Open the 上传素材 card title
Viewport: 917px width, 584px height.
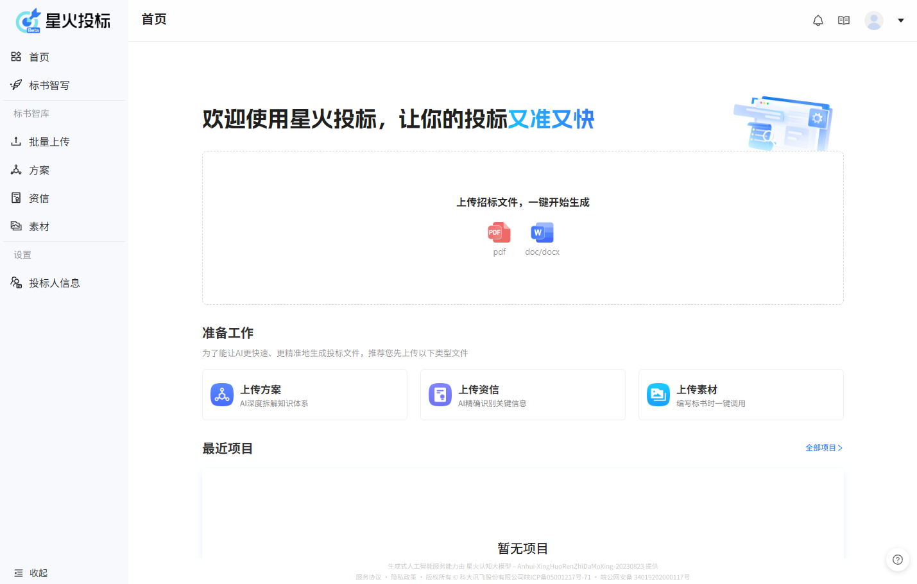(x=697, y=390)
